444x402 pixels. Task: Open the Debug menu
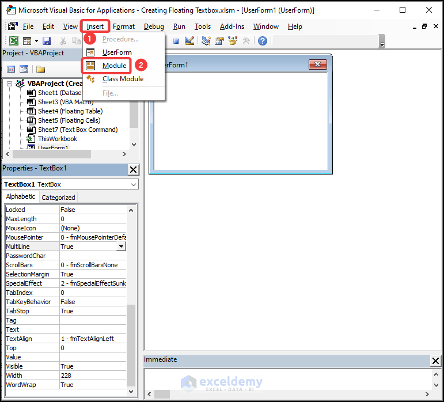point(154,26)
